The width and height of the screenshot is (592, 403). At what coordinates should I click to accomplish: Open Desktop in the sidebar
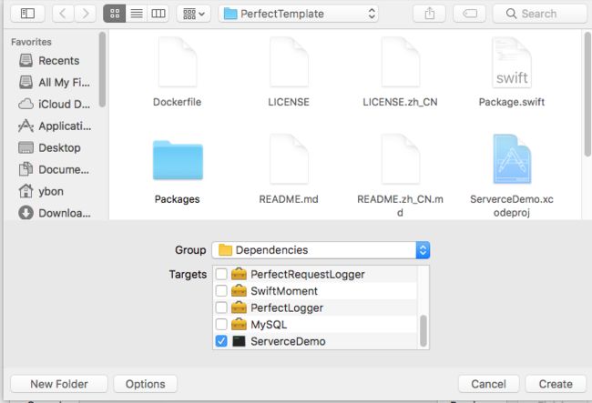pos(50,147)
